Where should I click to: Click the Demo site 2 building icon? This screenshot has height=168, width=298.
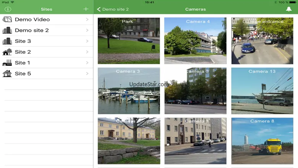7,30
